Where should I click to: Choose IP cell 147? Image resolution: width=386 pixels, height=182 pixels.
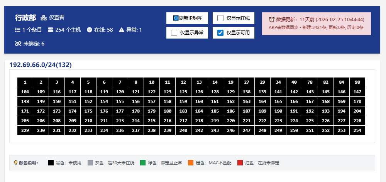[357, 92]
